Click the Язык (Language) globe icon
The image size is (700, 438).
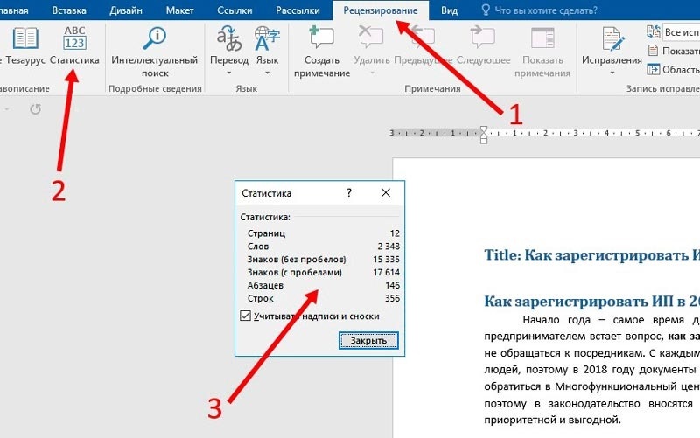[267, 38]
